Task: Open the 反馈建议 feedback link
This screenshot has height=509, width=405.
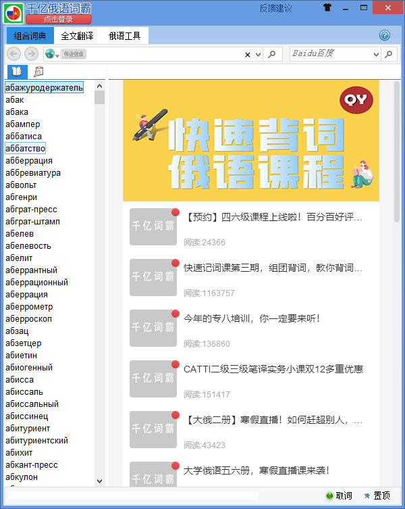Action: tap(275, 8)
